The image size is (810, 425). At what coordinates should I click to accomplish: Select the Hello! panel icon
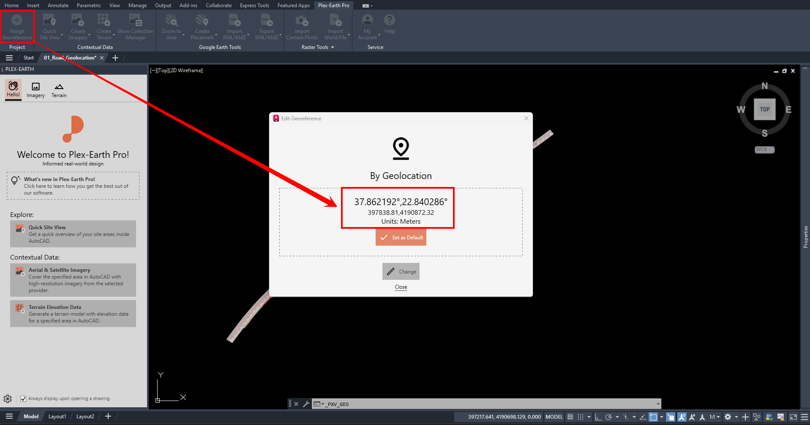pos(13,89)
